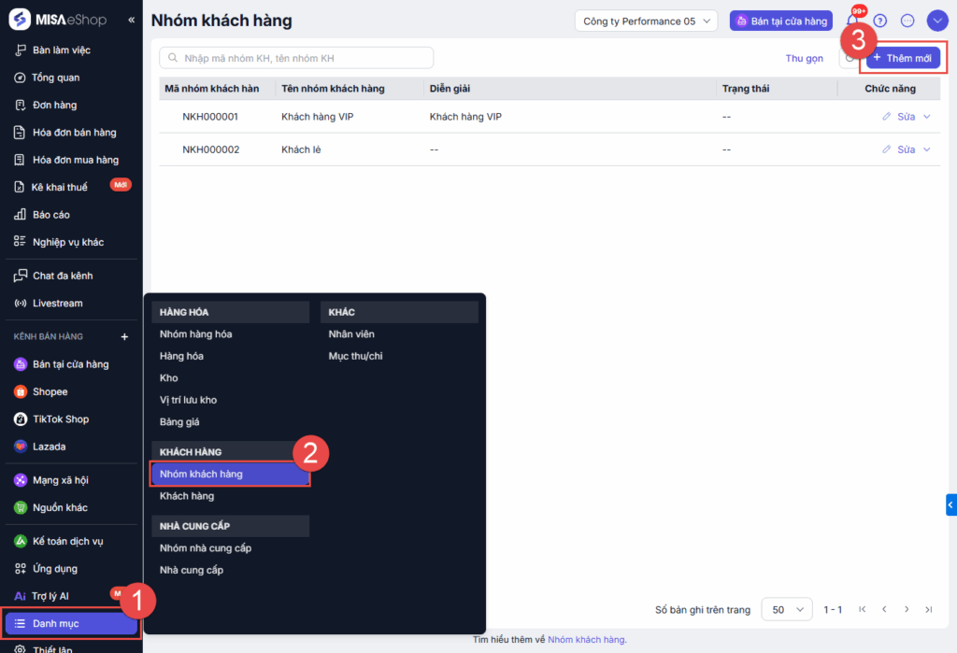Expand the right side panel tab
Image resolution: width=957 pixels, height=653 pixels.
coord(950,504)
